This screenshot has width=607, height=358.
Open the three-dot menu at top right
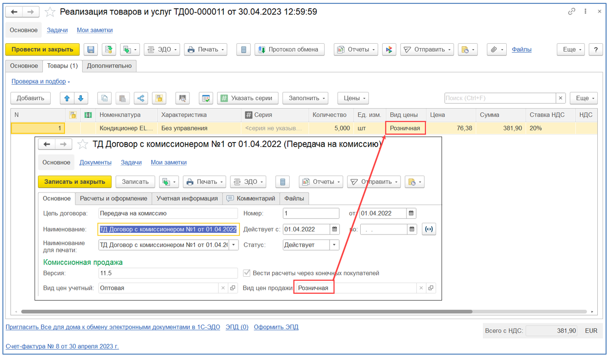[585, 12]
